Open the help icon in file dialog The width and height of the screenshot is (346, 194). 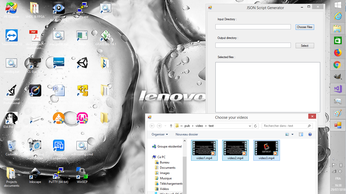tap(310, 134)
